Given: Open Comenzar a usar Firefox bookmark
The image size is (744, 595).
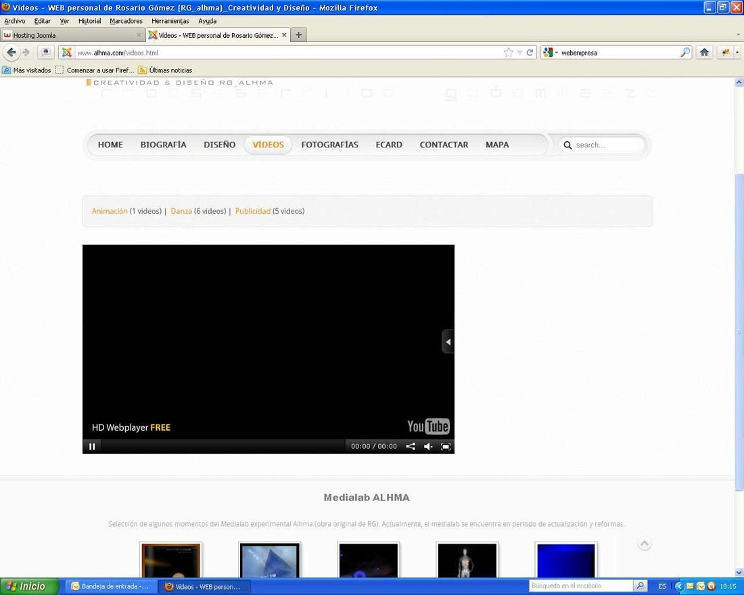Looking at the screenshot, I should click(95, 70).
